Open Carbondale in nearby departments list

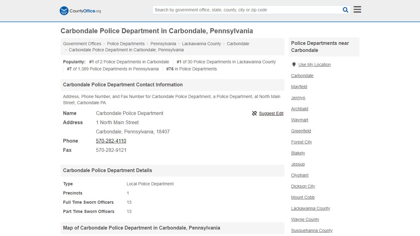coord(302,76)
